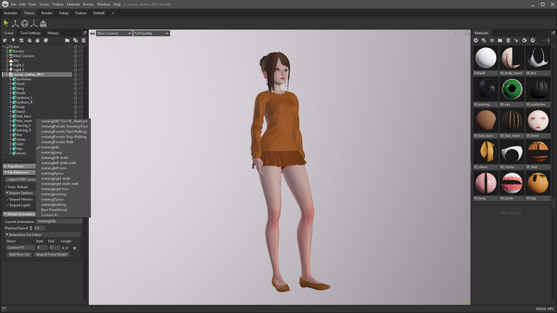The width and height of the screenshot is (557, 313).
Task: Open material folder icon in Materials
Action: click(x=500, y=40)
